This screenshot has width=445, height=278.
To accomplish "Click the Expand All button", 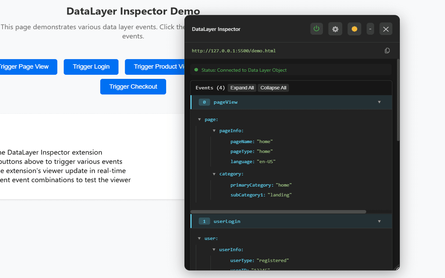I will click(x=242, y=88).
